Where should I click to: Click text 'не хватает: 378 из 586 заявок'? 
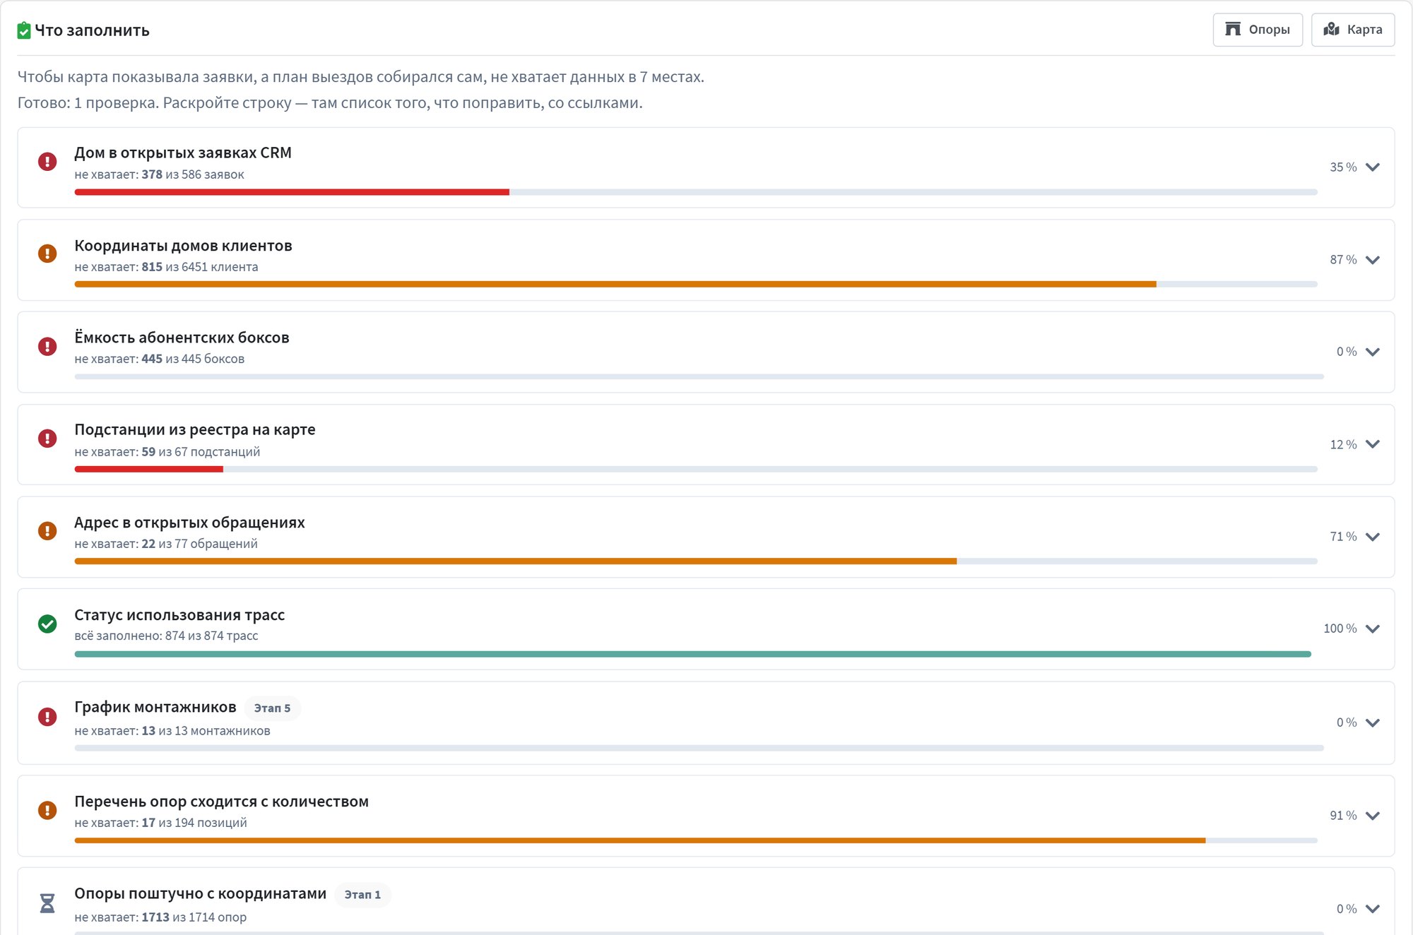click(x=159, y=174)
